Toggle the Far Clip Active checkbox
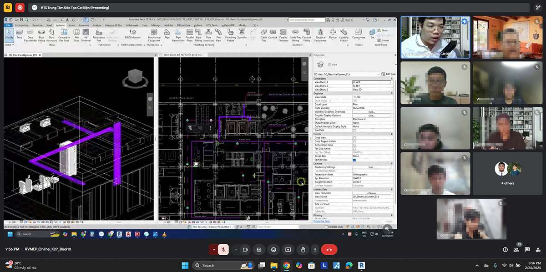 tap(354, 149)
